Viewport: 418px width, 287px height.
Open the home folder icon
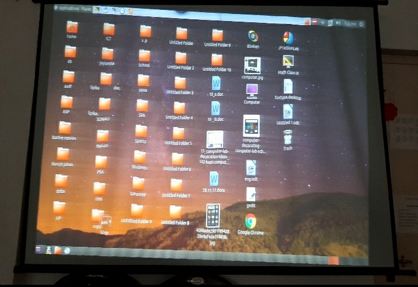click(x=72, y=27)
